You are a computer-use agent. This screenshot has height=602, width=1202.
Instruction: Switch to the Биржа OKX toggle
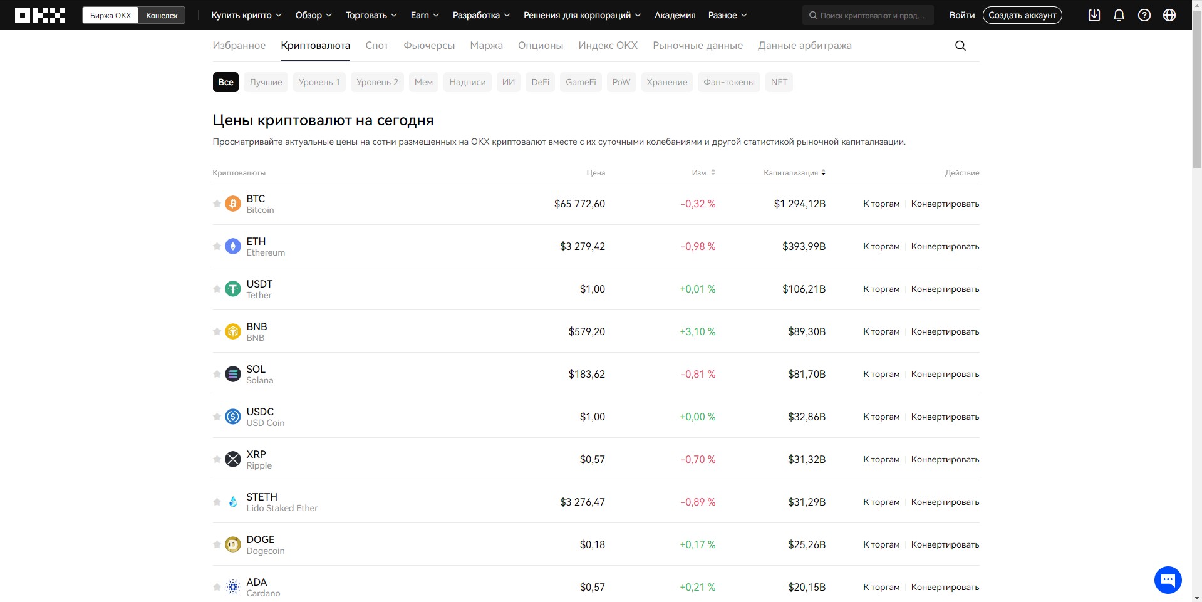111,15
